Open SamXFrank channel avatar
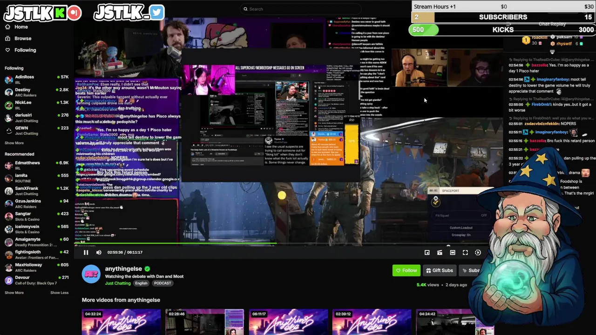This screenshot has width=596, height=335. (x=8, y=191)
